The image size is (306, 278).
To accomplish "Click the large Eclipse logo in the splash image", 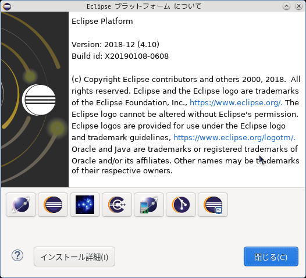I will point(39,100).
